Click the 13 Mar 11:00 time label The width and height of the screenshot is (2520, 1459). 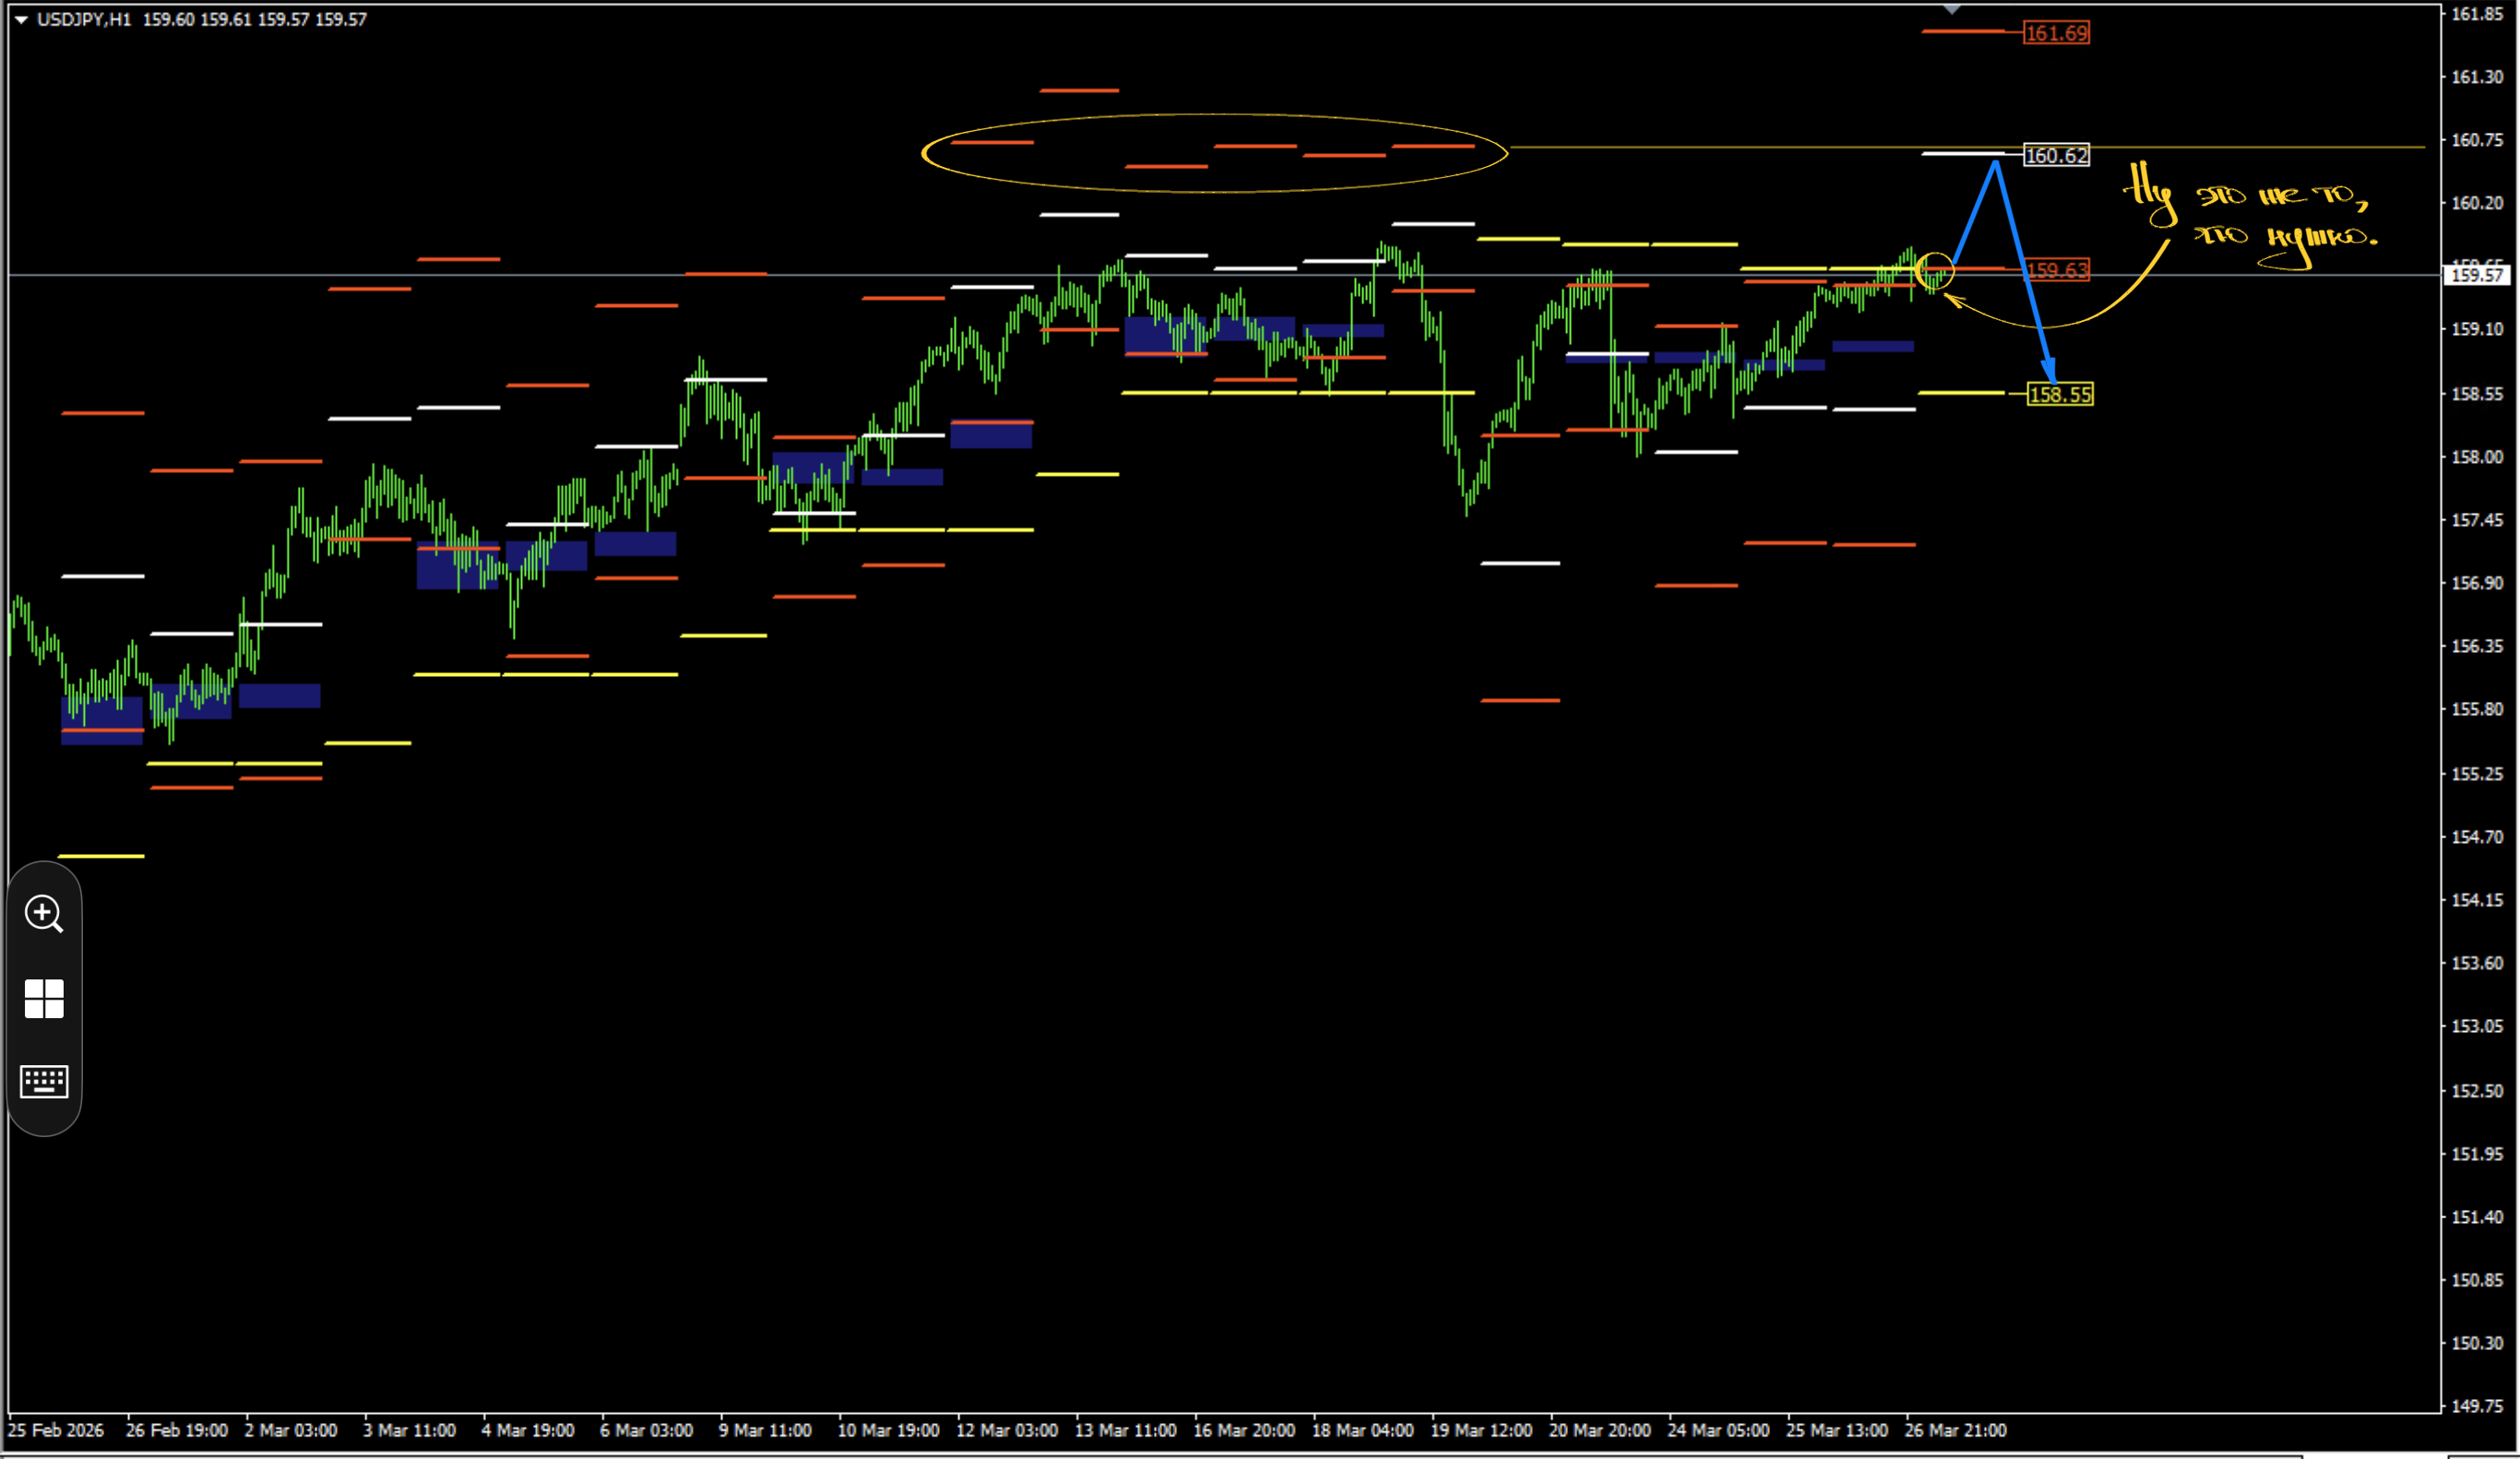[x=1125, y=1431]
